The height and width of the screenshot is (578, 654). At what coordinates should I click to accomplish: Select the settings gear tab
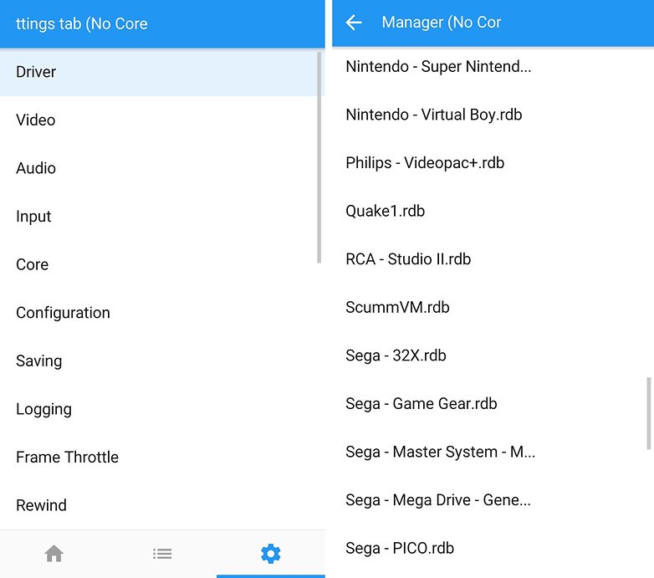click(x=271, y=554)
